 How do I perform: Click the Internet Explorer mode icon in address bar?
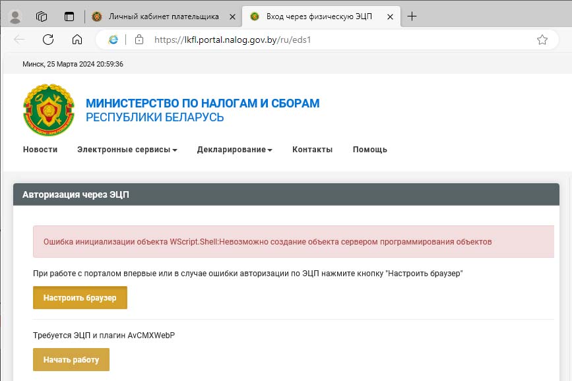113,40
